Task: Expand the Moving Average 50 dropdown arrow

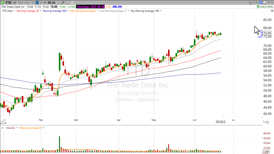Action: coord(41,11)
